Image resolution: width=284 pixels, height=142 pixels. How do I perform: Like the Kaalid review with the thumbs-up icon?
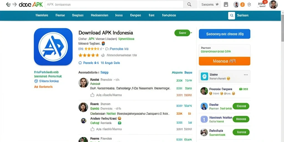[92, 95]
